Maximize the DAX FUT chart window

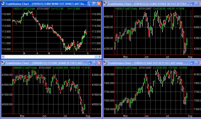193,63
